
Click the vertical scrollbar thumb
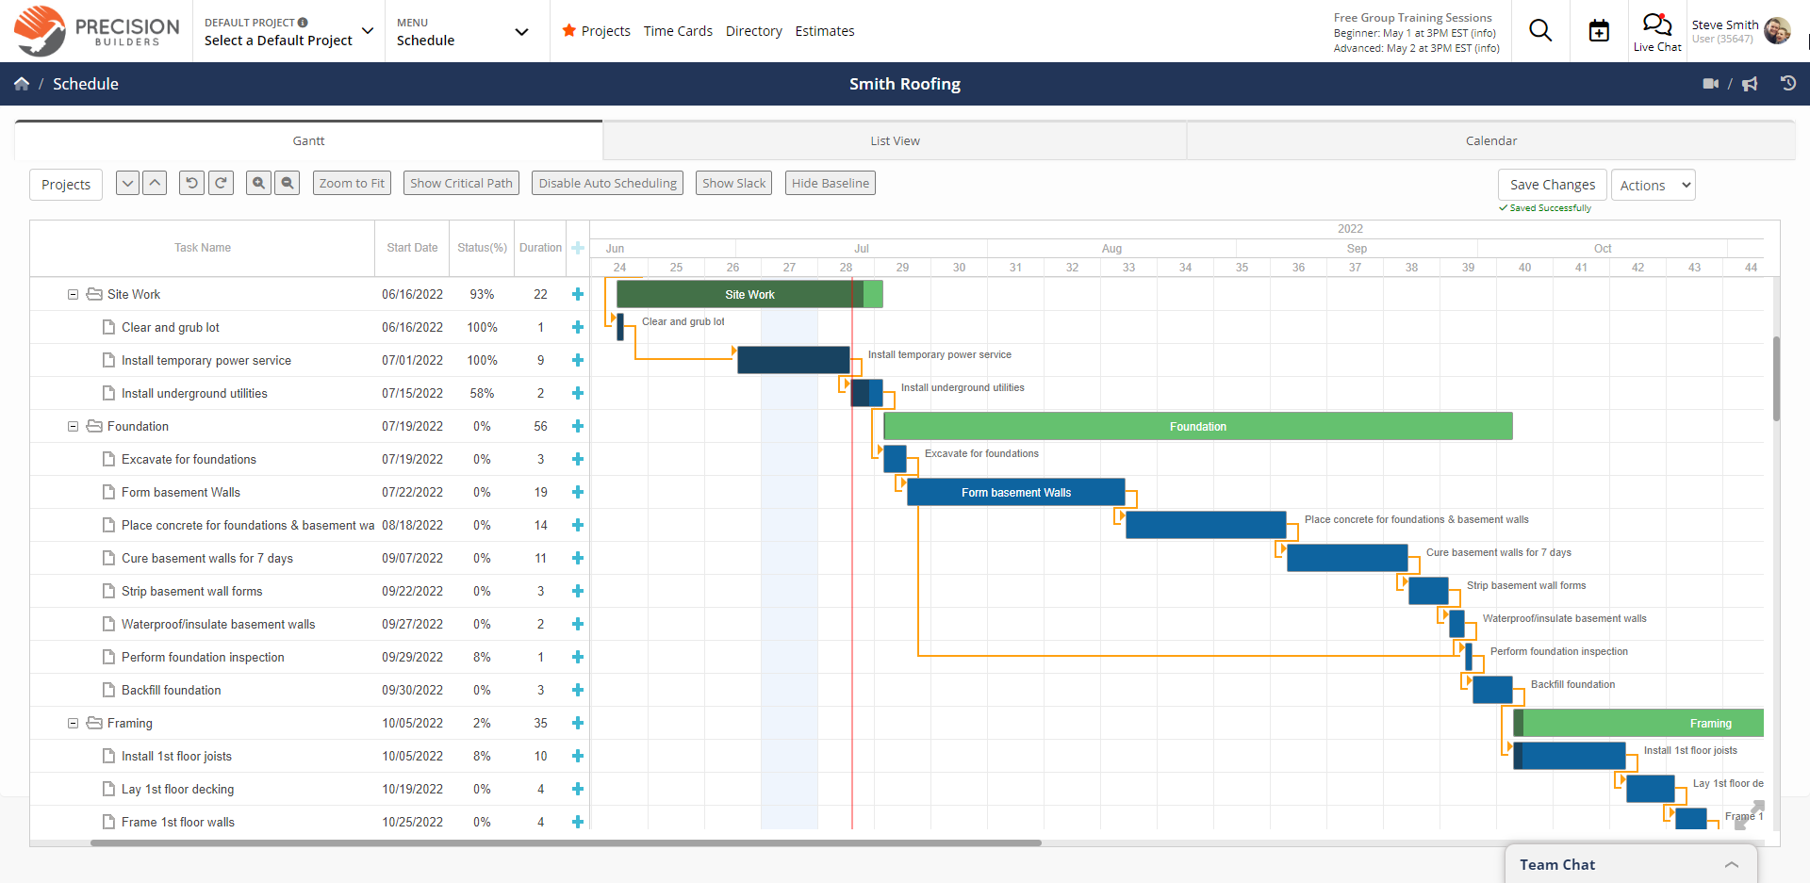1776,377
